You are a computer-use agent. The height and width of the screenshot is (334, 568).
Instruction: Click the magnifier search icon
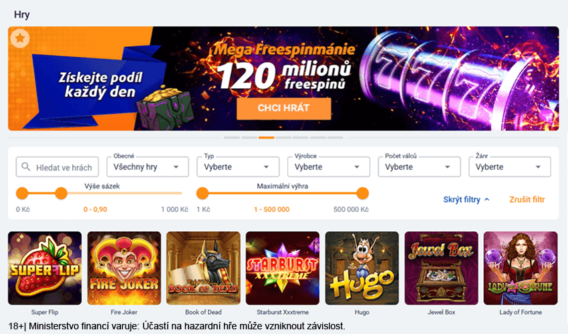[x=25, y=166]
